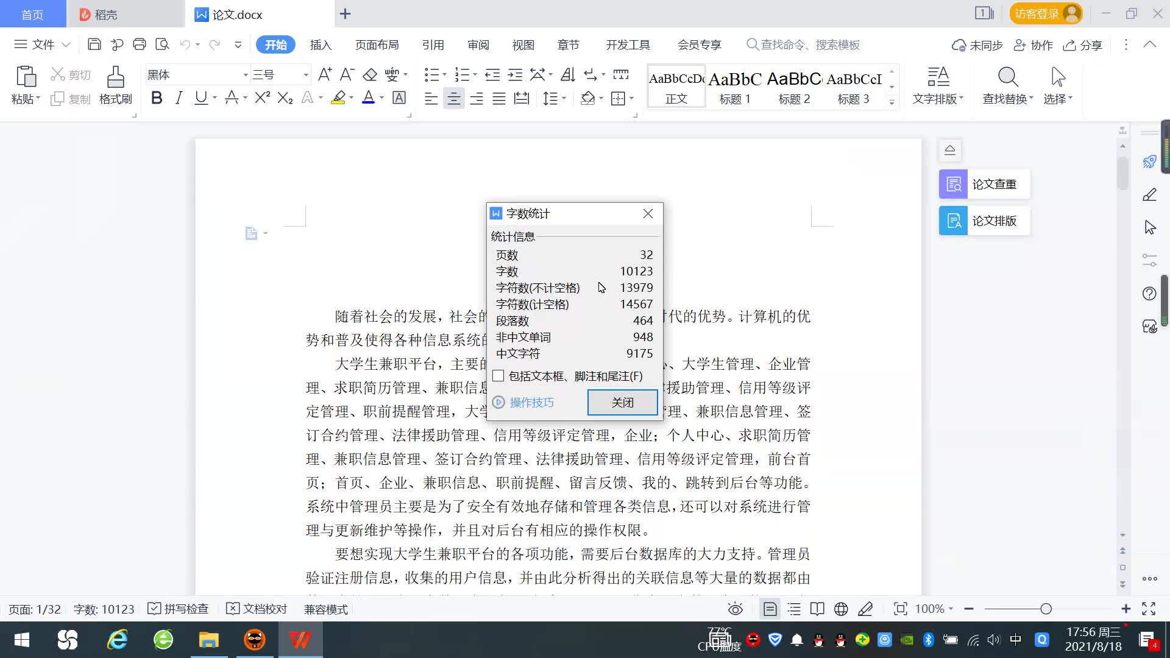This screenshot has width=1170, height=658.
Task: Expand the zoom percentage 100% dropdown
Action: coord(951,609)
